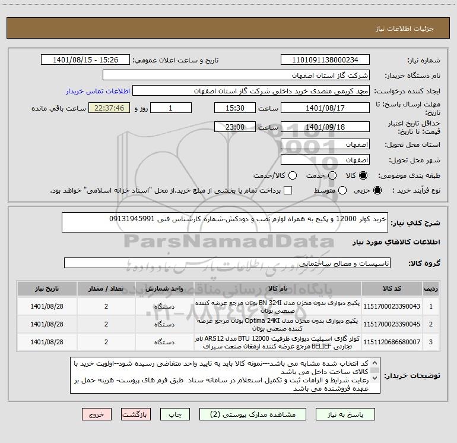Click the استان محل تحویل field
Screen dimensions: 457x443
coord(325,144)
